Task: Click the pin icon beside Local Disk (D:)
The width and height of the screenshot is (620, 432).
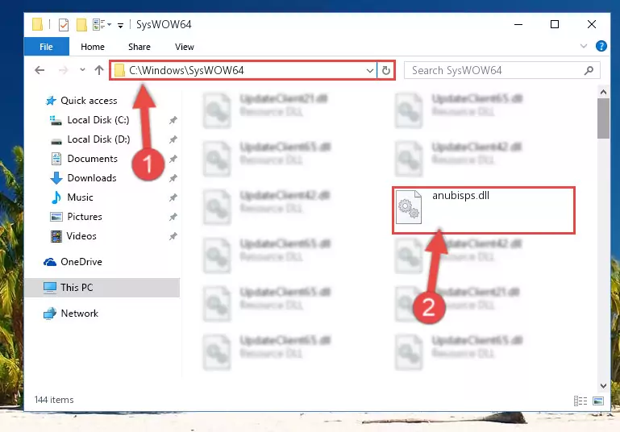Action: pyautogui.click(x=173, y=140)
